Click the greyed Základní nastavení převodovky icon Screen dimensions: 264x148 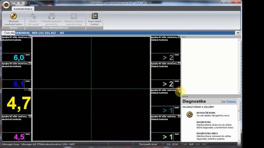[x=51, y=16]
